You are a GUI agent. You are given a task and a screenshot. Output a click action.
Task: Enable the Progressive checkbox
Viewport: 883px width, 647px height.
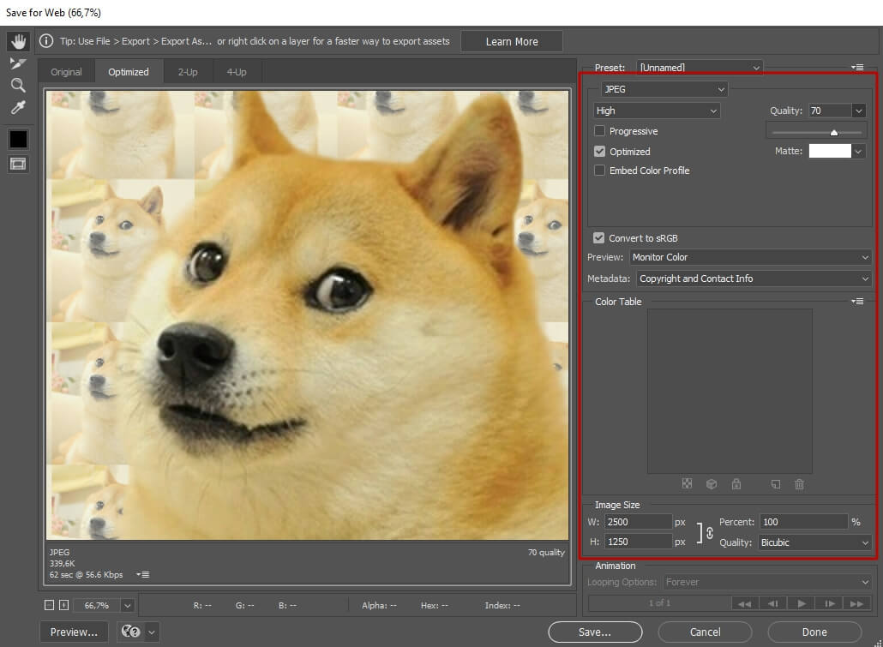tap(600, 130)
